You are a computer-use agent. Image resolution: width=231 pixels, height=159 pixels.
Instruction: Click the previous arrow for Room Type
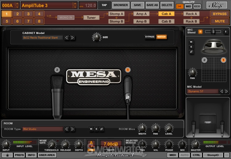66,129
